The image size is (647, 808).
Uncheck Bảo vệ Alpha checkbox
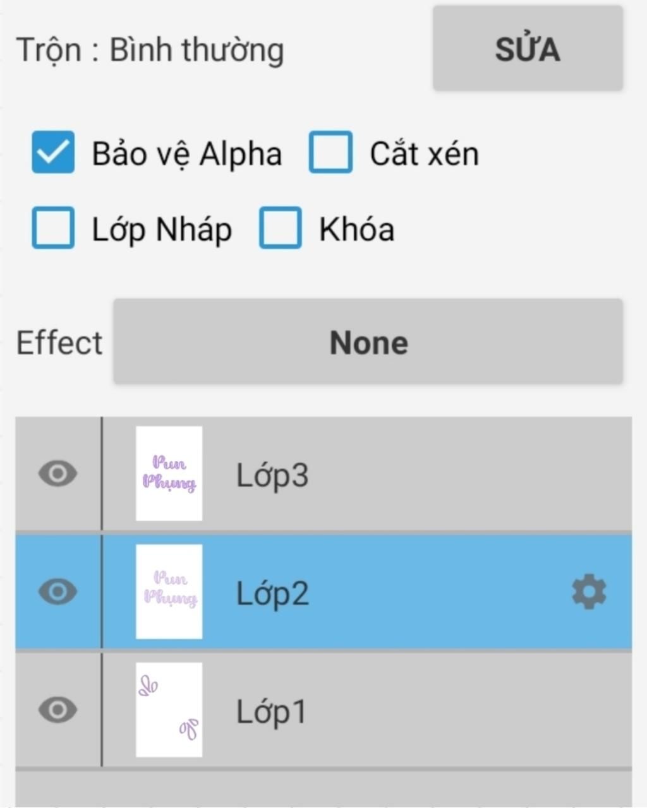(53, 152)
